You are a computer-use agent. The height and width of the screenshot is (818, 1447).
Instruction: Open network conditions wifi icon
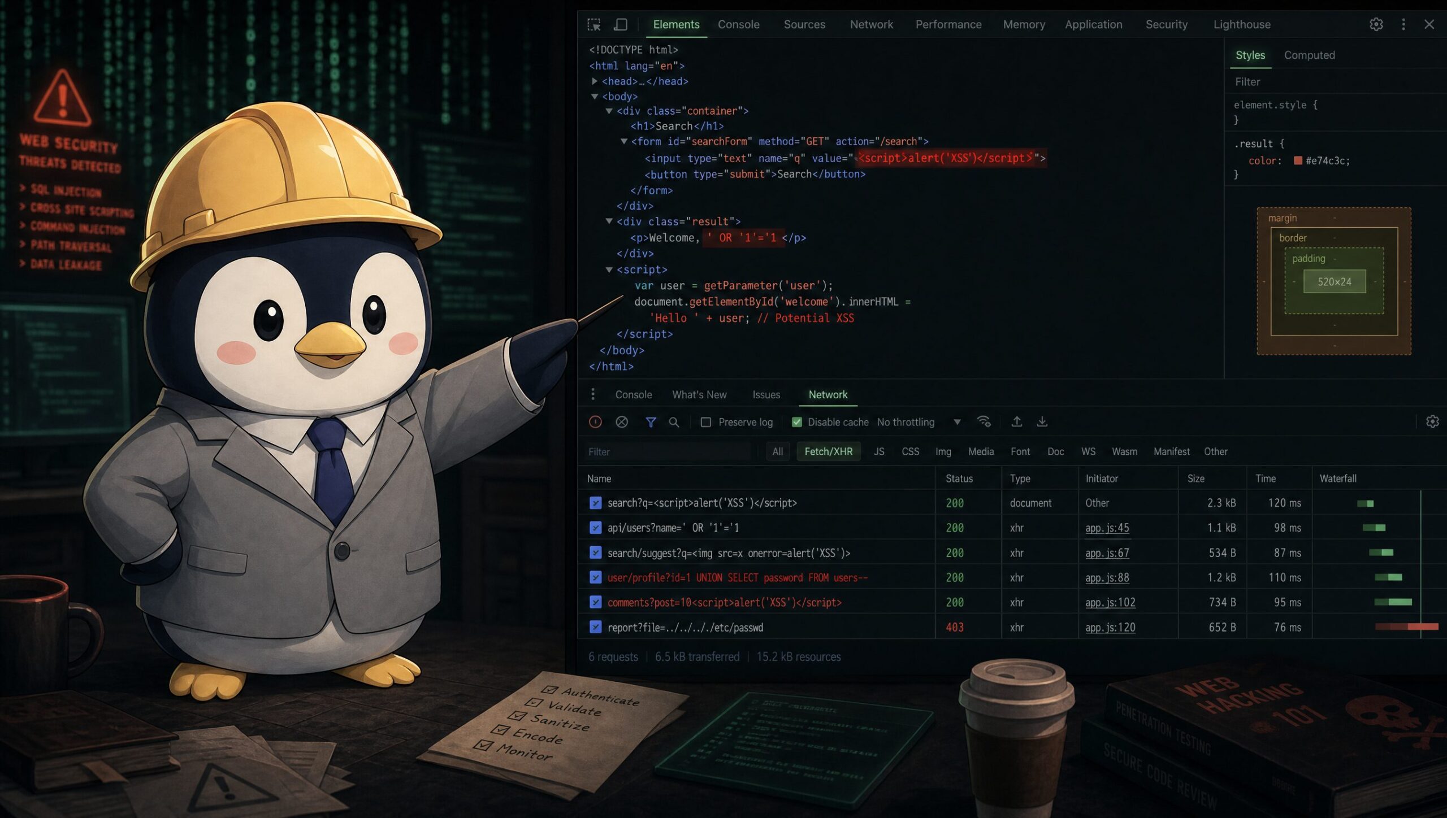tap(984, 422)
